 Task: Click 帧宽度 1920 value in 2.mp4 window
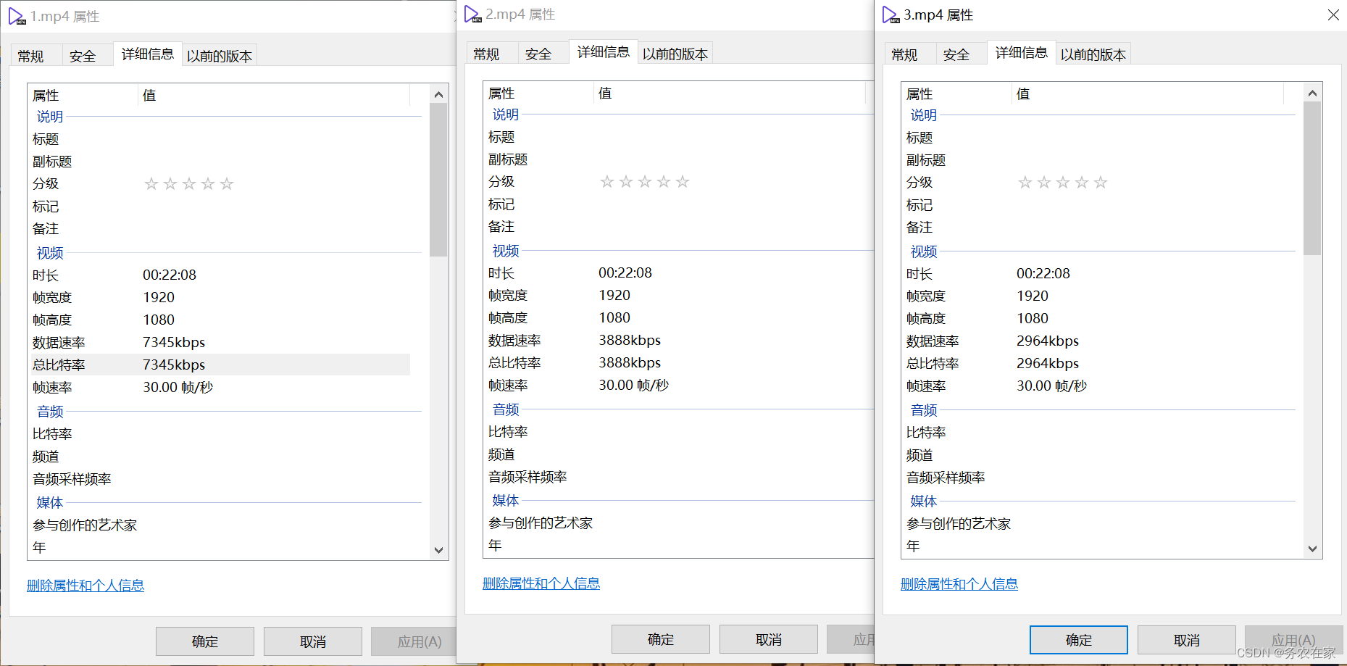pos(614,295)
